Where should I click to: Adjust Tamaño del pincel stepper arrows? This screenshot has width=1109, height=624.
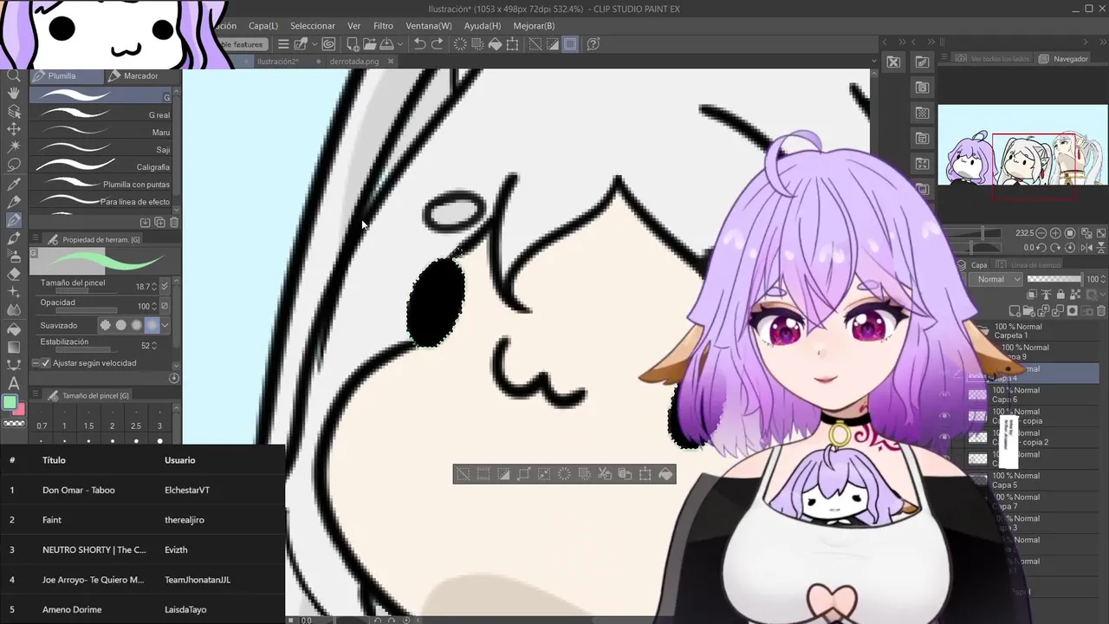coord(154,286)
